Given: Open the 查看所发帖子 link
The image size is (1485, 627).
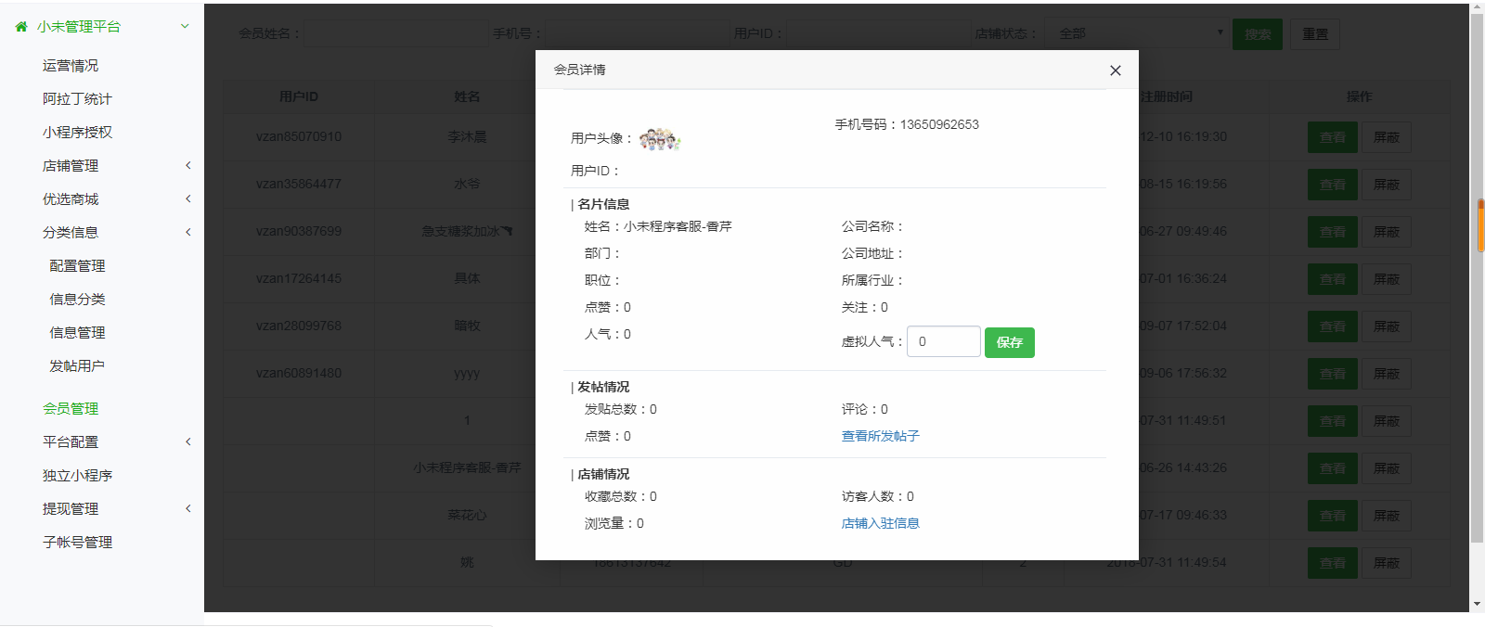Looking at the screenshot, I should 880,436.
